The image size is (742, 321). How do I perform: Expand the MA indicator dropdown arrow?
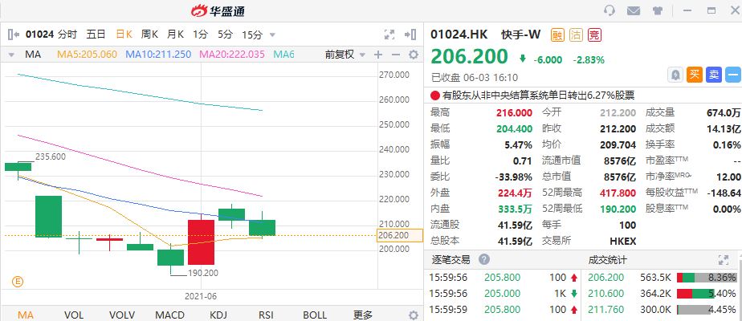coord(11,55)
